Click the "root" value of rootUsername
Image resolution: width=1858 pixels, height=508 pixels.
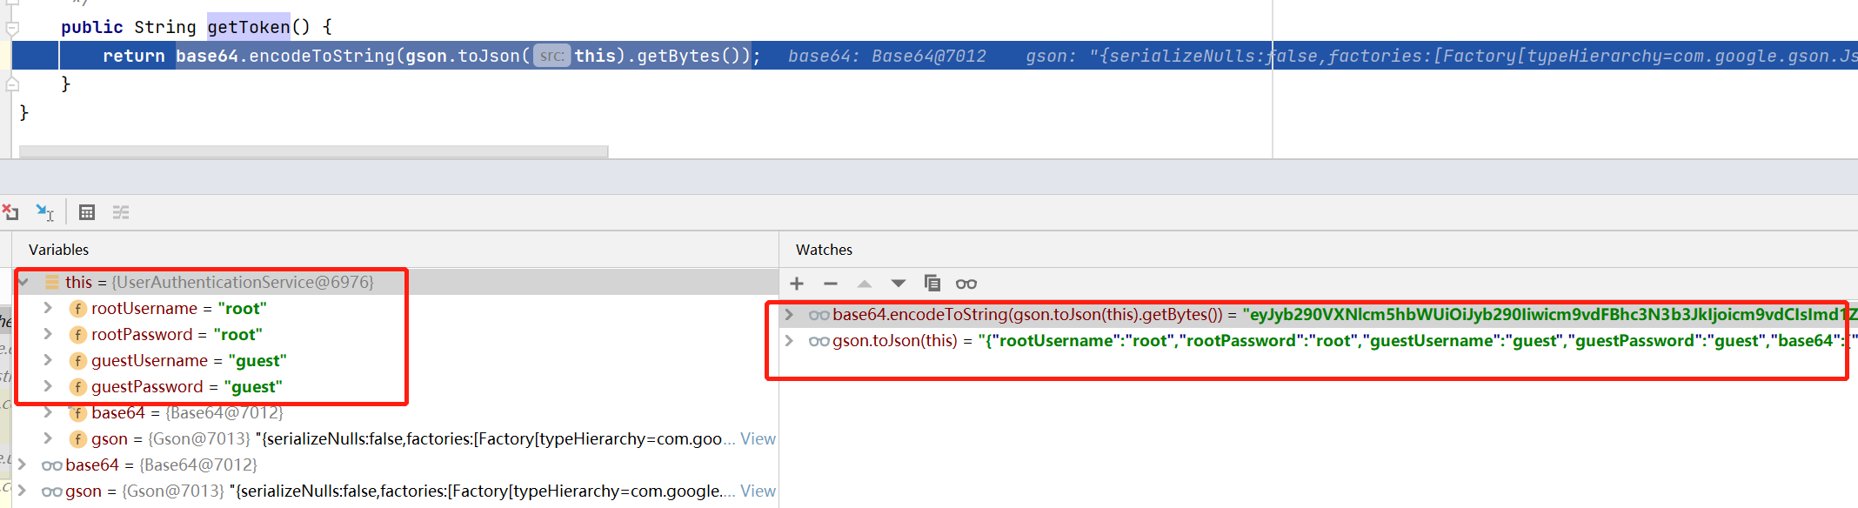(243, 309)
